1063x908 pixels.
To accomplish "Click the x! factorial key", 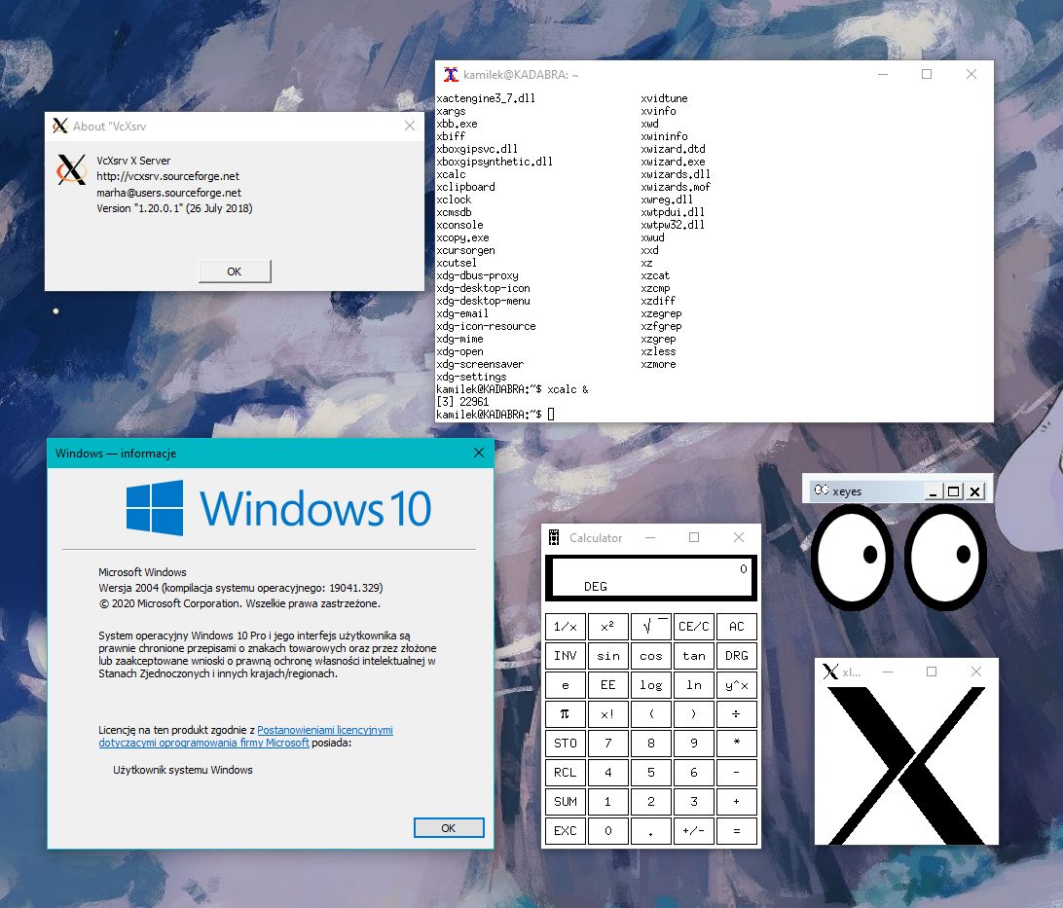I will (608, 714).
